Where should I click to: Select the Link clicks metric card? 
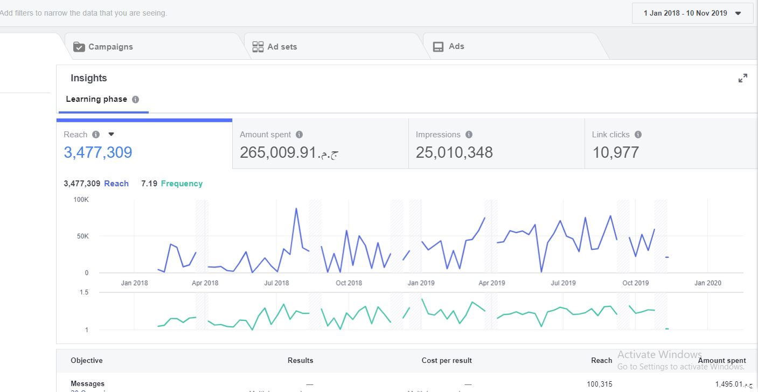pyautogui.click(x=671, y=144)
